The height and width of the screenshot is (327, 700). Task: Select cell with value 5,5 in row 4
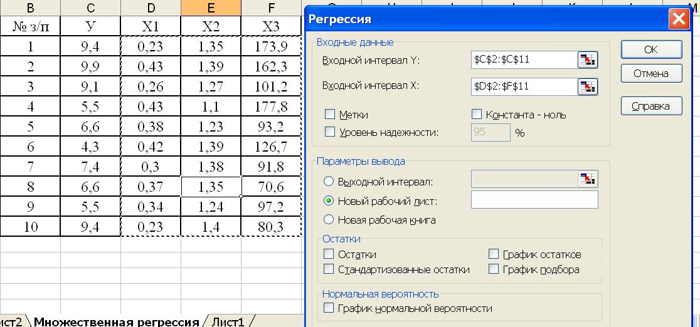[90, 106]
